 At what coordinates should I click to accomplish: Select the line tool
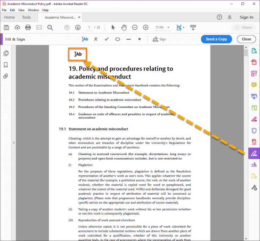pyautogui.click(x=129, y=39)
